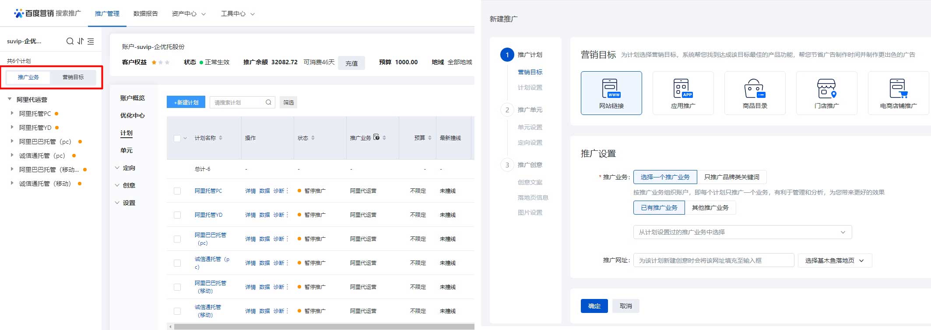The image size is (931, 330).
Task: Tick the checkbox for 诚信通托管 (pc) row
Action: [177, 263]
